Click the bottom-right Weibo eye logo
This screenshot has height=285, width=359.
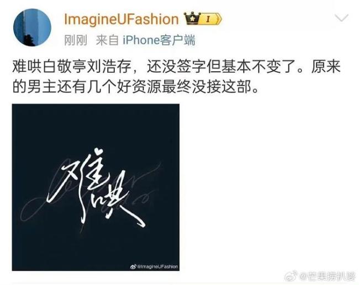pos(292,276)
